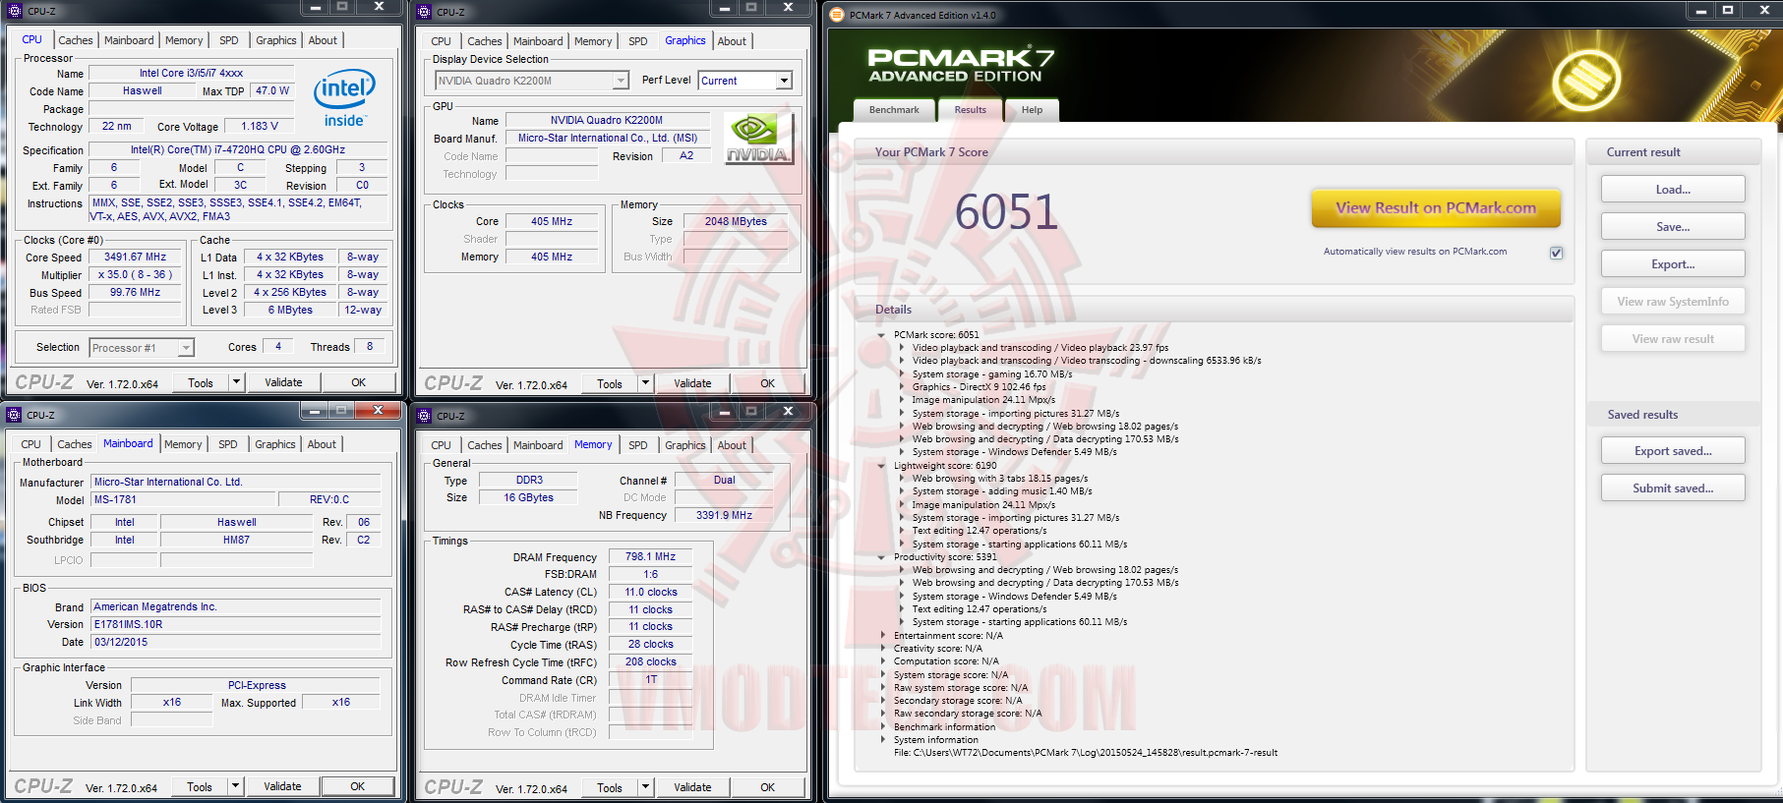Click the Load... button under Current result
1783x803 pixels.
(1673, 190)
